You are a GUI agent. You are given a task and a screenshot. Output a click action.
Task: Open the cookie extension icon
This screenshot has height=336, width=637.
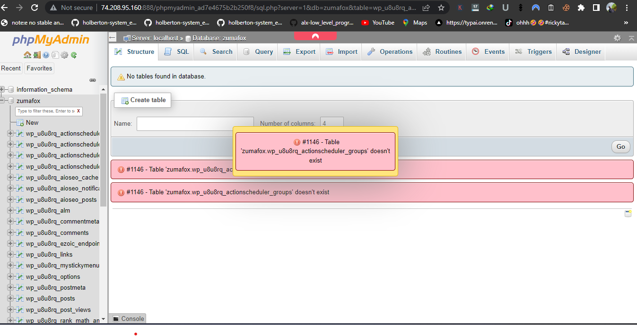click(x=566, y=8)
